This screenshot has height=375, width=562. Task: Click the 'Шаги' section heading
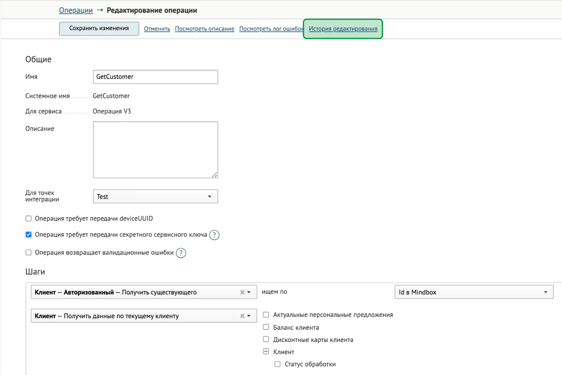tap(35, 272)
